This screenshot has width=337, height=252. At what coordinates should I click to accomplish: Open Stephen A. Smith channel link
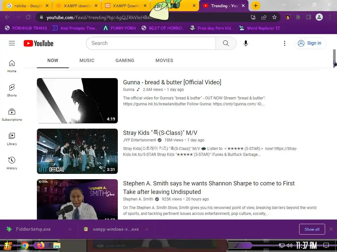click(138, 199)
